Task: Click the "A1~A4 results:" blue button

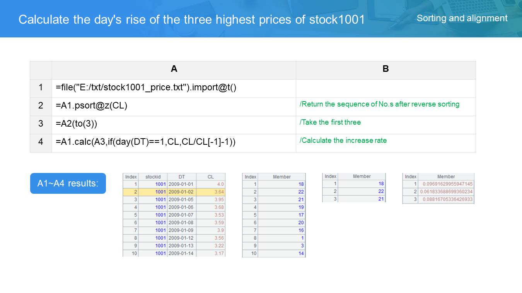Action: (68, 183)
